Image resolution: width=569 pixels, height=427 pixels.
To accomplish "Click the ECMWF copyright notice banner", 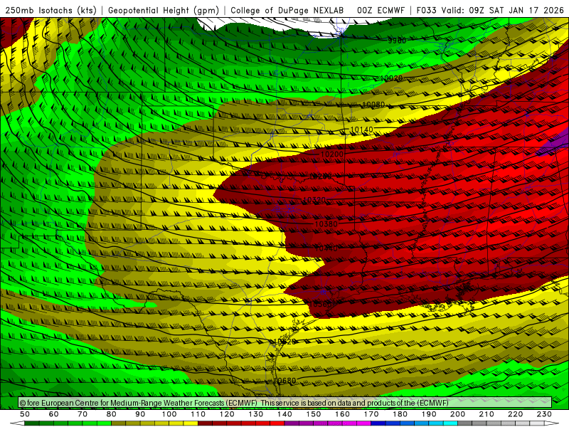I will pyautogui.click(x=285, y=403).
